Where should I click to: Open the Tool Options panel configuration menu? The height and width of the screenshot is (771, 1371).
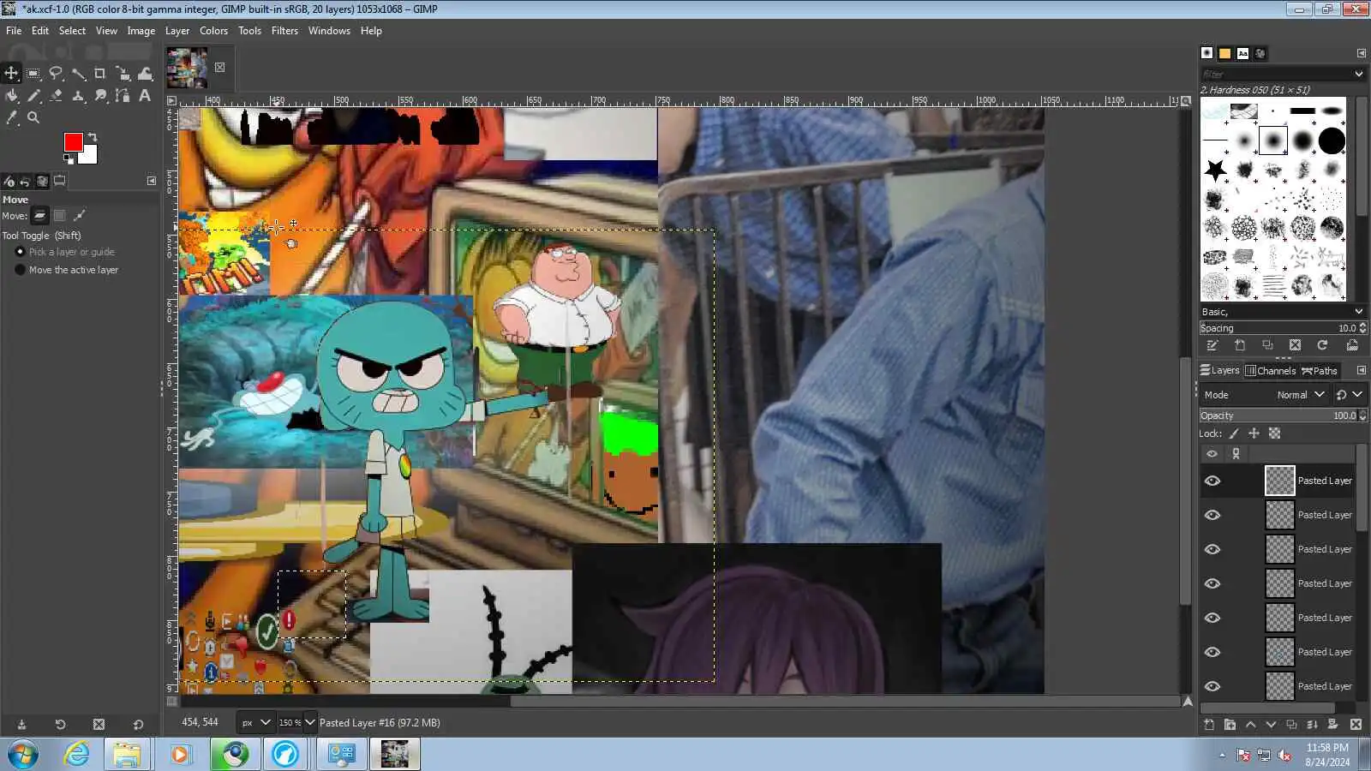(152, 181)
